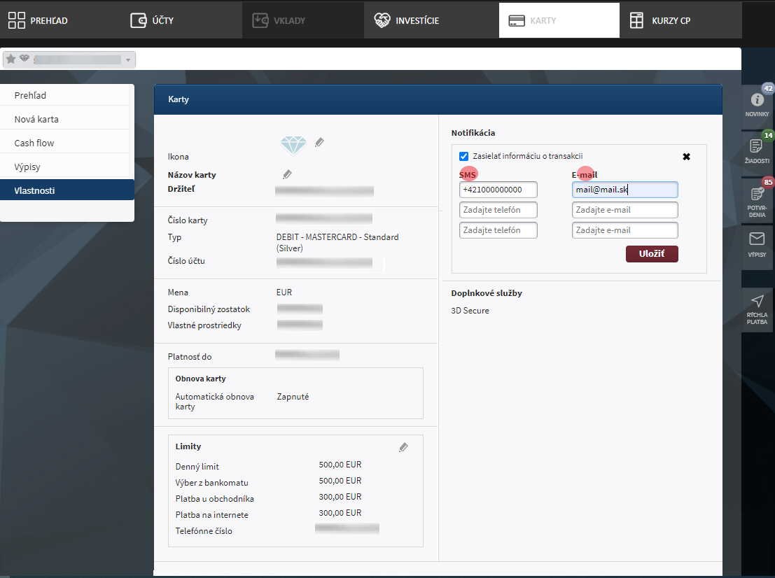Click the pencil icon next to Ikona diamond
The image size is (775, 578).
(x=319, y=143)
